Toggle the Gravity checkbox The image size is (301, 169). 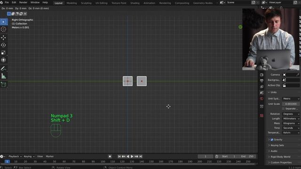click(272, 140)
